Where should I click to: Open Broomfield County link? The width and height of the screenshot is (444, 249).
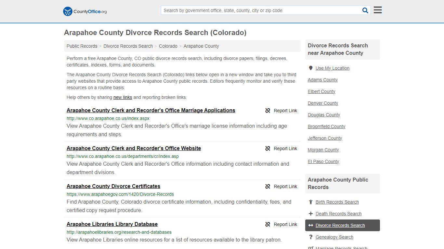tap(327, 126)
